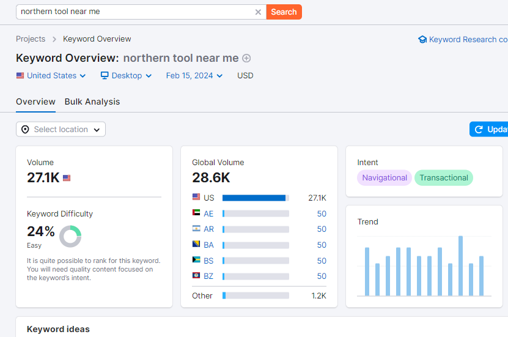Click the BZ flag in Global Volume
The width and height of the screenshot is (508, 337).
(x=196, y=275)
